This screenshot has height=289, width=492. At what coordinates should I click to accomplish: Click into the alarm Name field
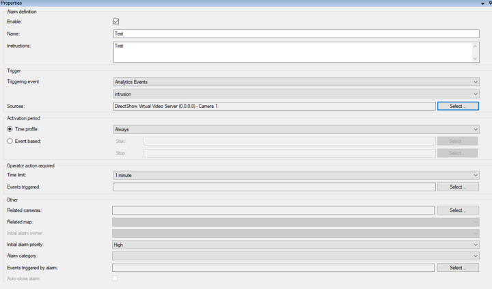point(296,33)
